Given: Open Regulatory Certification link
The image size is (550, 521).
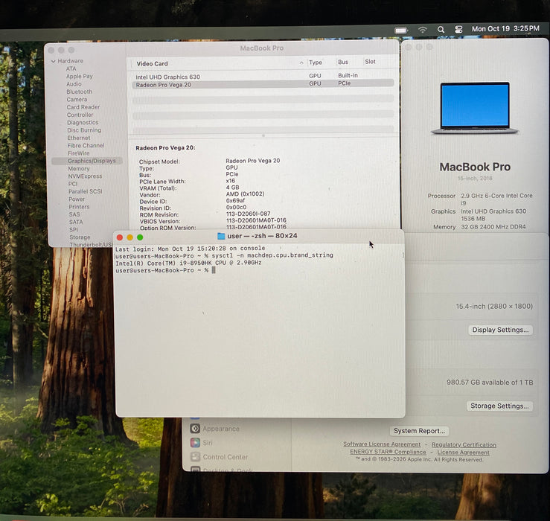Looking at the screenshot, I should [x=464, y=445].
